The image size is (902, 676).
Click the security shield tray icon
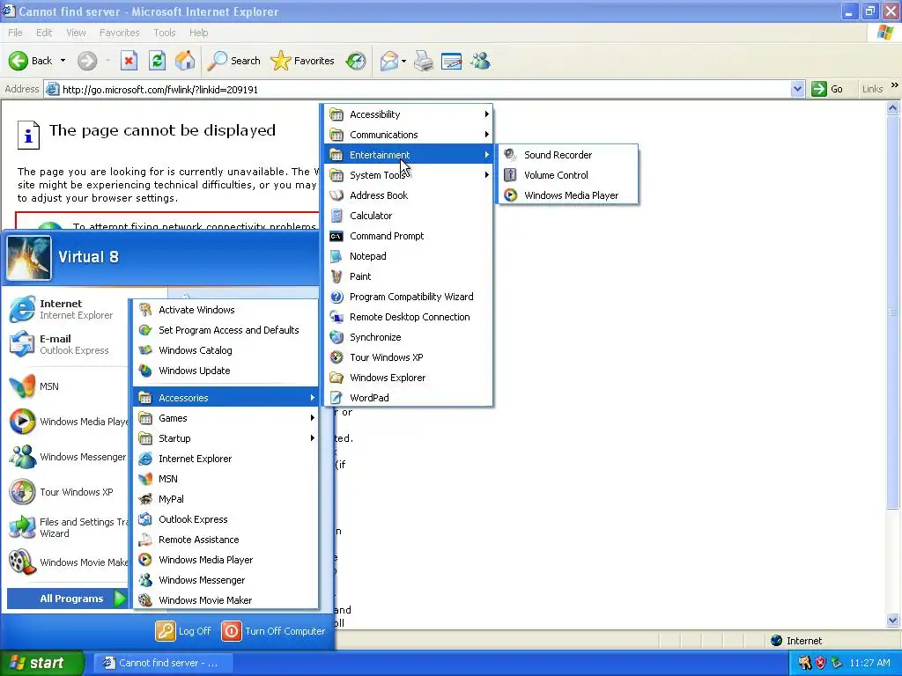coord(820,663)
